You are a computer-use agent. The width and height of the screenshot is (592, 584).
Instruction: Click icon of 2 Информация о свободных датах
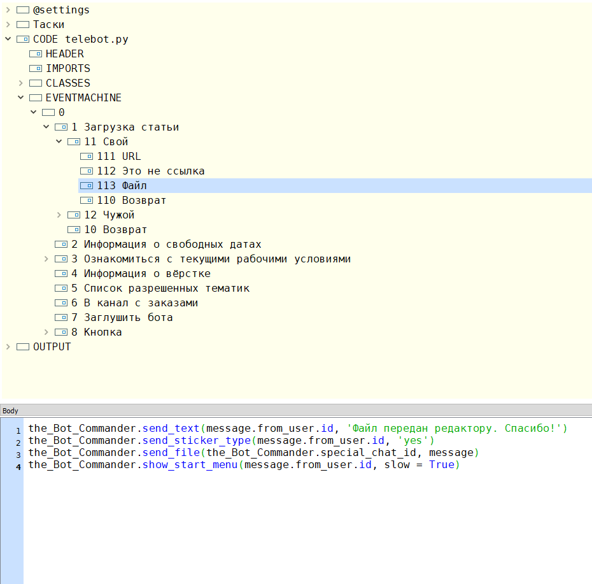click(61, 245)
